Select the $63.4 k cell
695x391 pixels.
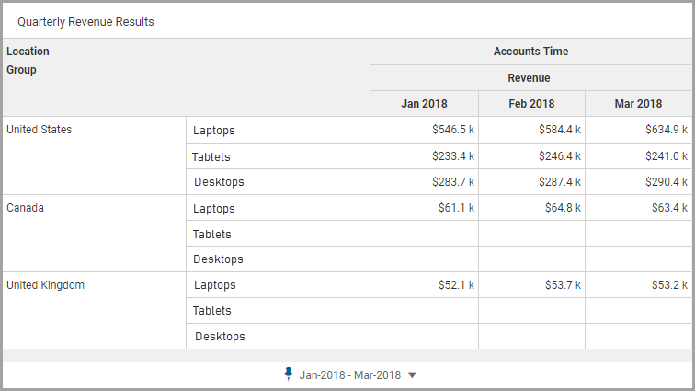click(638, 208)
